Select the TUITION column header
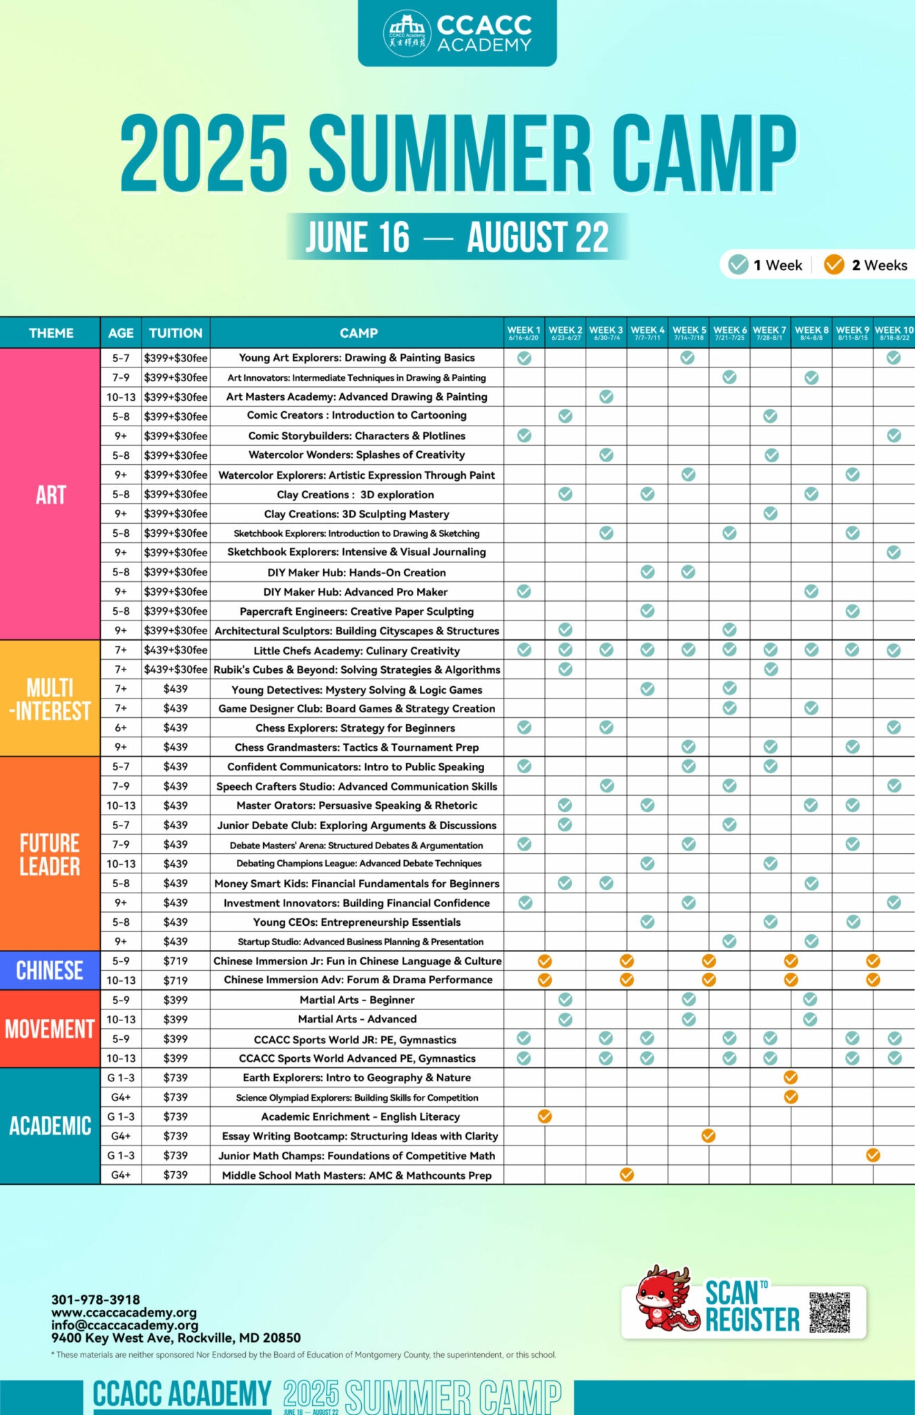The width and height of the screenshot is (915, 1415). coord(176,333)
